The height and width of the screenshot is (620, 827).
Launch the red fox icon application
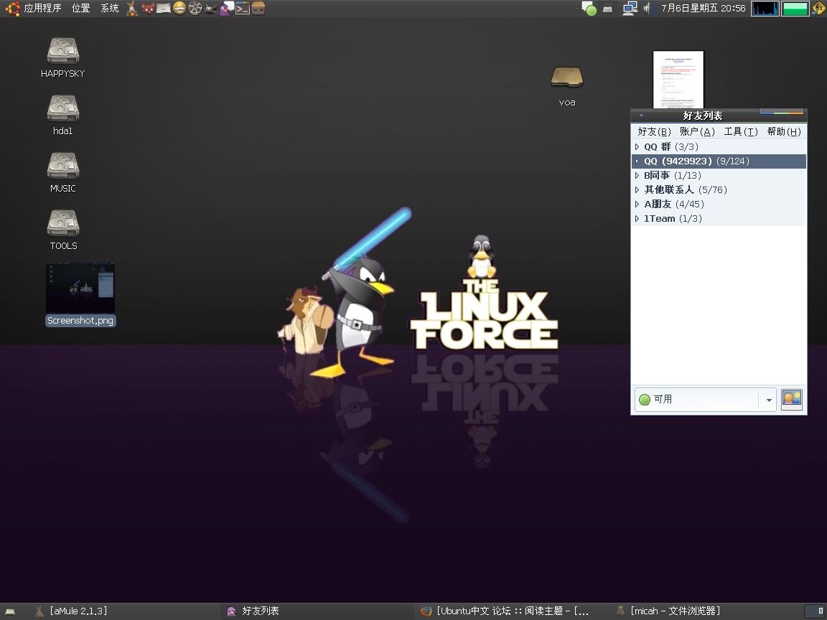tap(148, 8)
